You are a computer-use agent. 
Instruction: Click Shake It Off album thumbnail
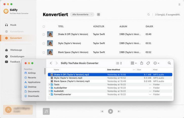click(50, 34)
